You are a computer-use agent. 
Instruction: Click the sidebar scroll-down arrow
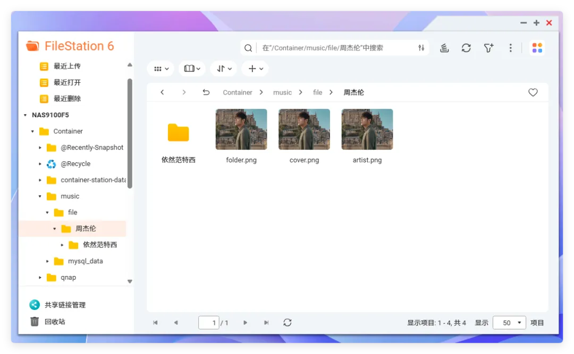coord(130,282)
